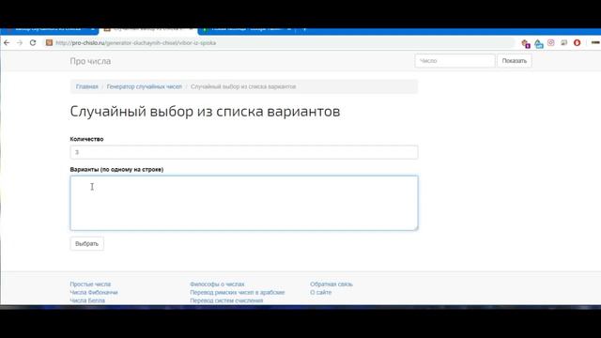Click the Количество input field

[244, 152]
